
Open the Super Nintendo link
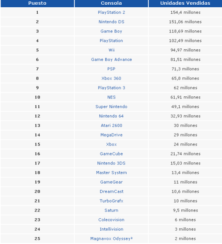coord(111,107)
